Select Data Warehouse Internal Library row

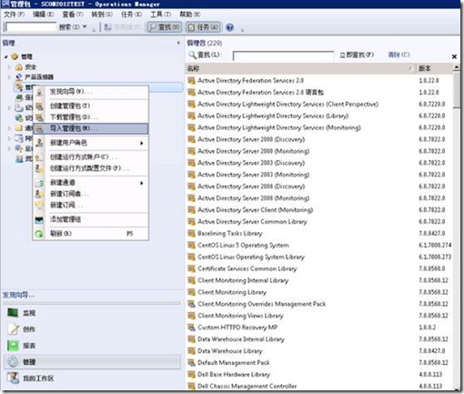tap(318, 339)
